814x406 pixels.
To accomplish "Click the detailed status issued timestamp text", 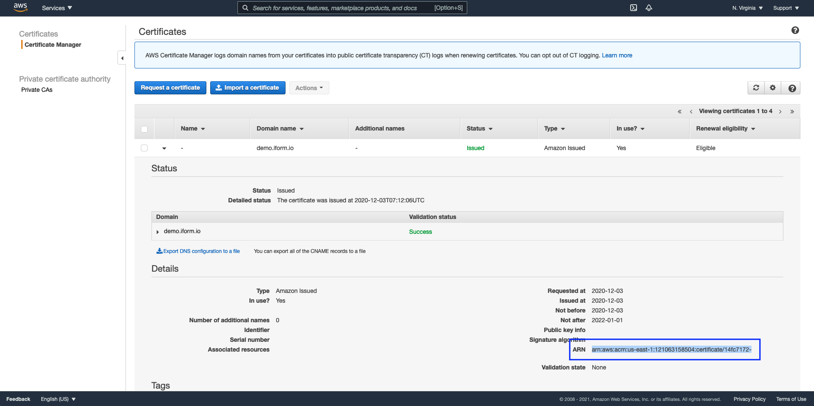I will point(351,200).
